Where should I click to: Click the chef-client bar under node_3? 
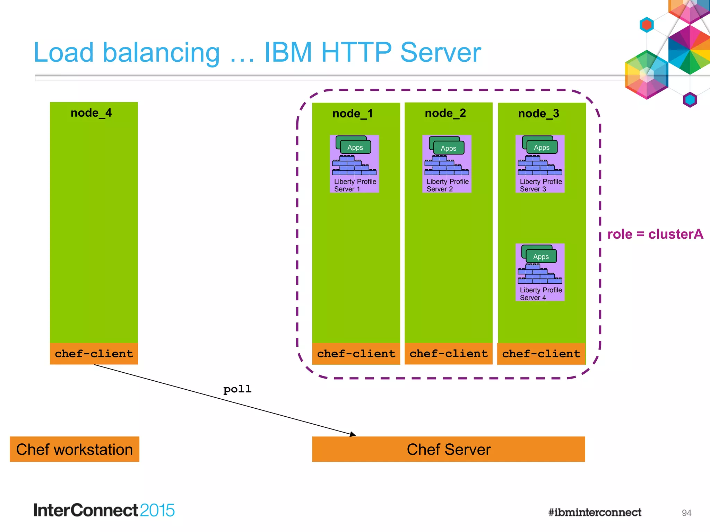point(541,354)
